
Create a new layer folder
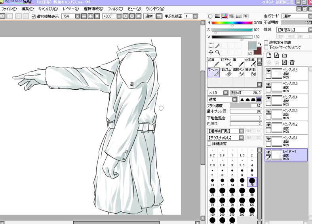tap(284, 55)
